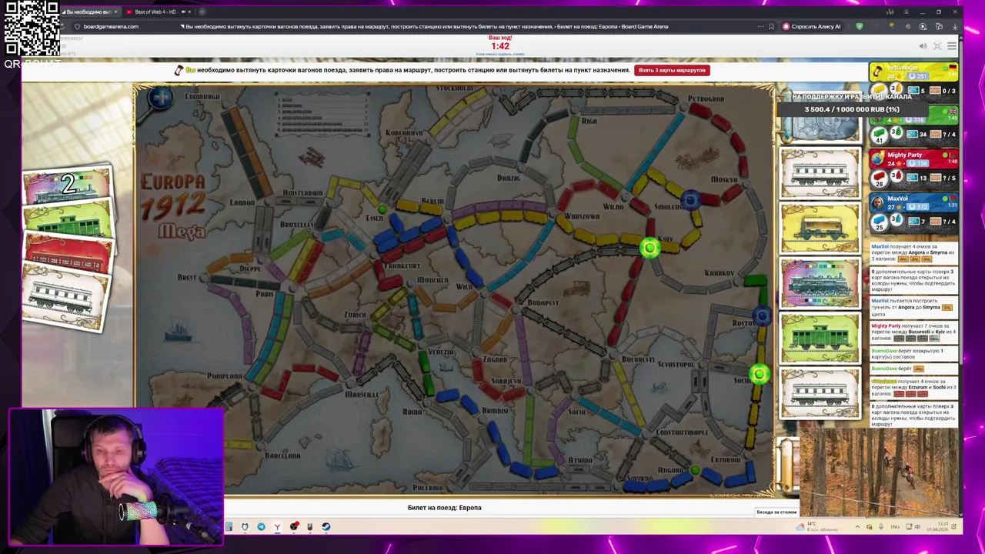Toggle sound with the speaker icon

pos(923,46)
